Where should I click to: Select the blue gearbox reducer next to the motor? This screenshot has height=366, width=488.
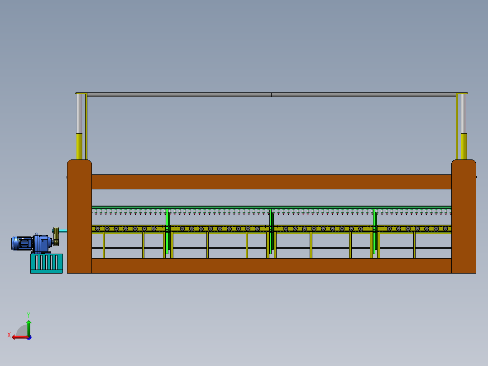point(42,244)
